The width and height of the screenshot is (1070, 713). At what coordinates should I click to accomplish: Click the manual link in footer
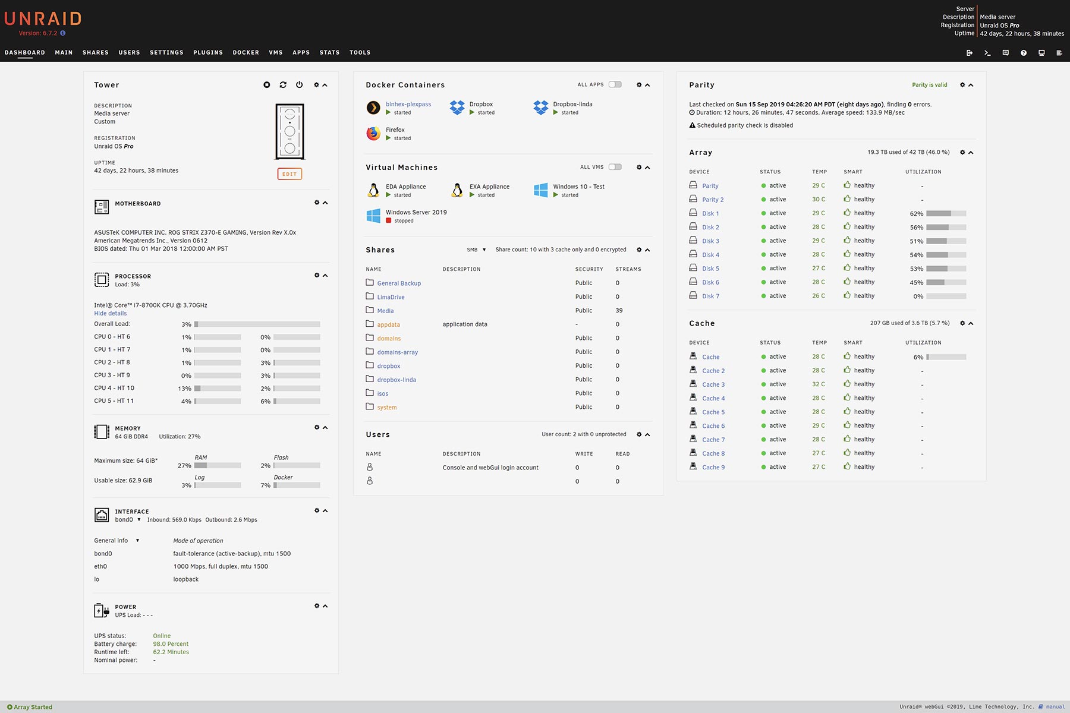coord(1055,707)
